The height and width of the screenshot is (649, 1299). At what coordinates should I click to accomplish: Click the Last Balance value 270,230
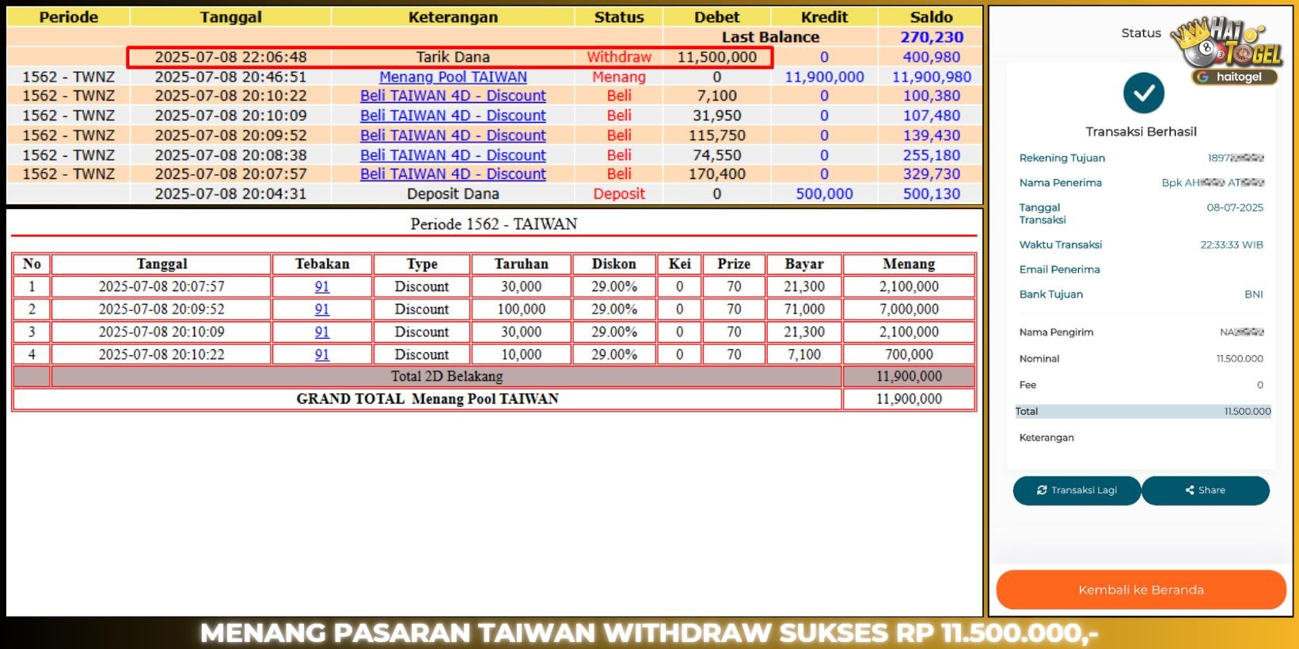pos(932,37)
